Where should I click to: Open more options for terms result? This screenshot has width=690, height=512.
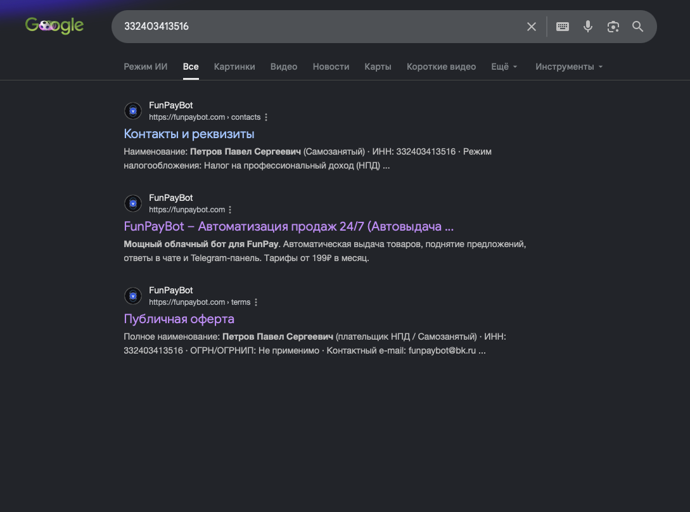[256, 302]
